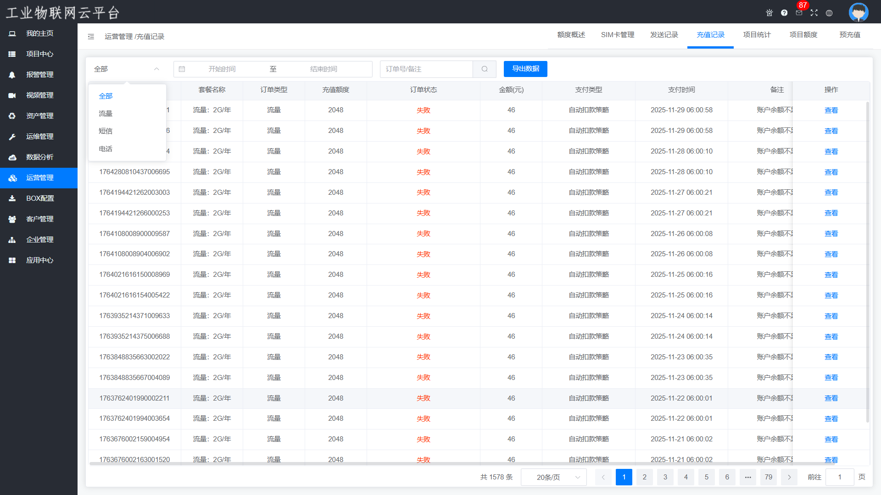Switch to the SIM卡管理 tab
This screenshot has height=495, width=881.
618,35
